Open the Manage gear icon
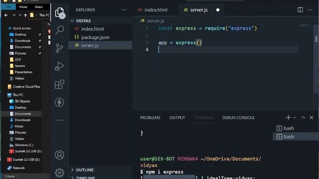Viewport: 319px width, 179px height. [x=59, y=173]
